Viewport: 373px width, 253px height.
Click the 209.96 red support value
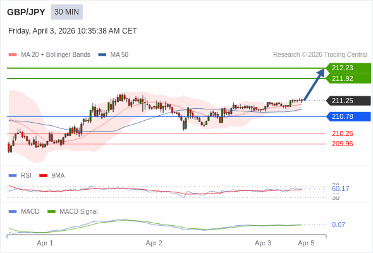pos(342,144)
